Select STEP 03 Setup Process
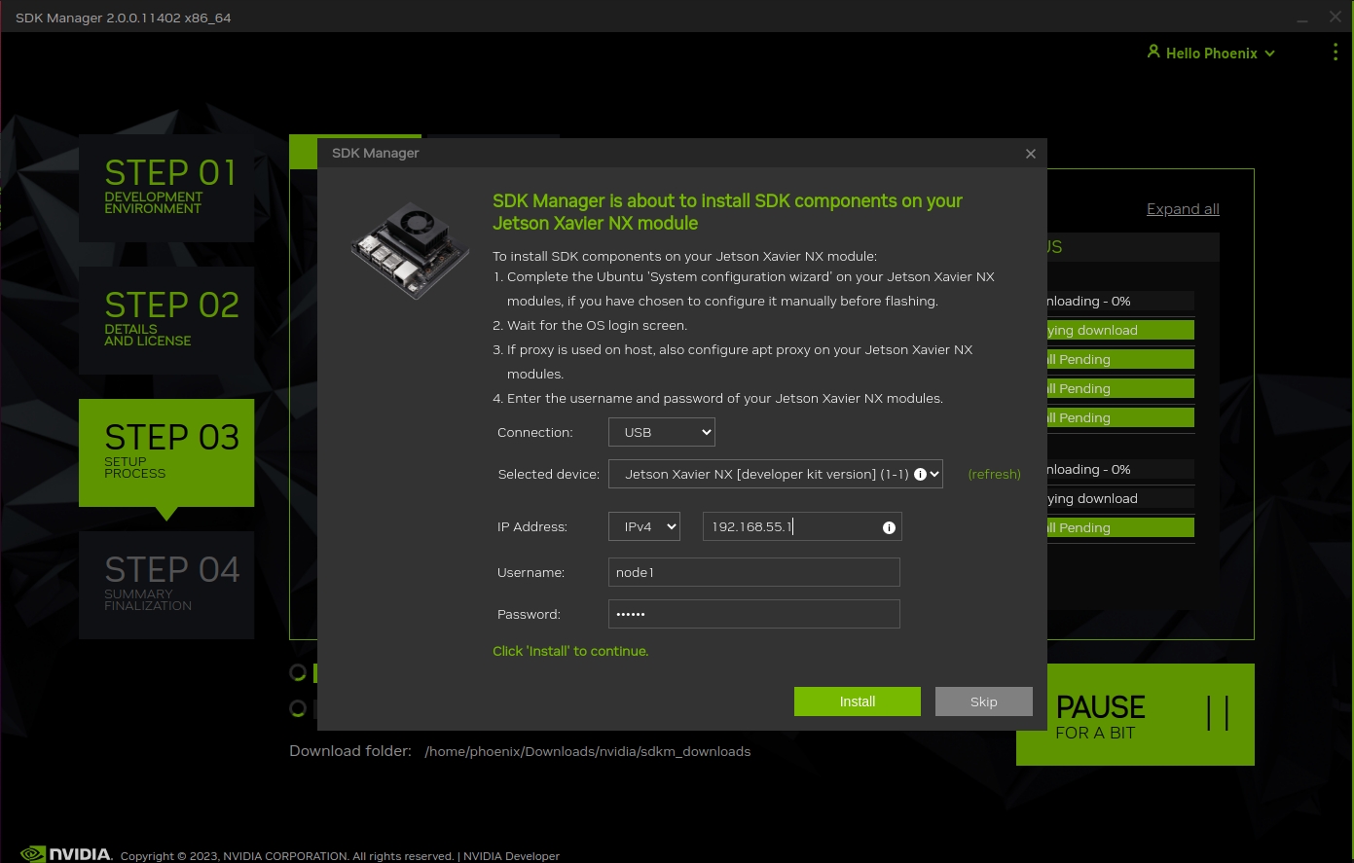 pyautogui.click(x=166, y=452)
